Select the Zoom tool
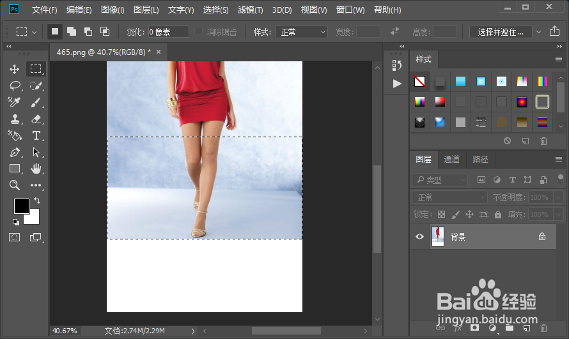This screenshot has width=569, height=339. [x=15, y=185]
